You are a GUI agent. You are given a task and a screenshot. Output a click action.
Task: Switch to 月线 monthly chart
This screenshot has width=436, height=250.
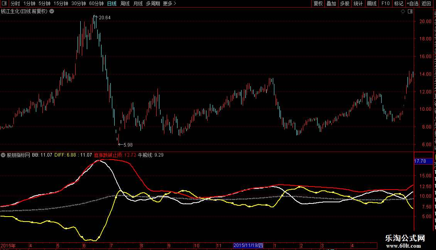point(138,3)
